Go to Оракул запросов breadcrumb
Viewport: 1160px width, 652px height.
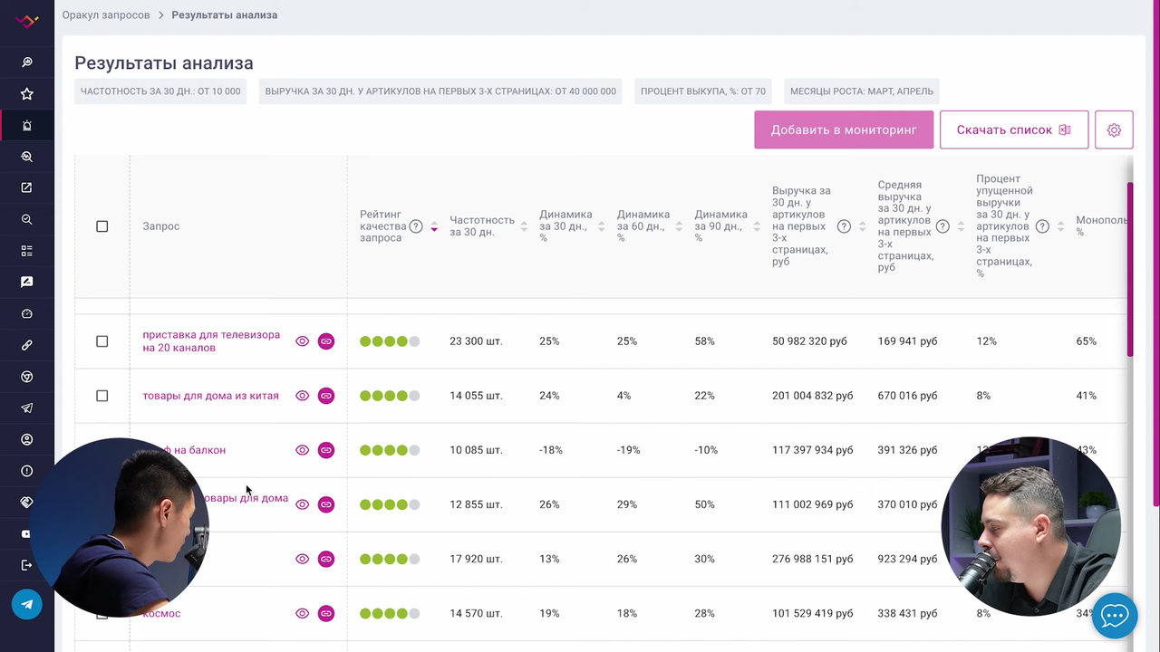tap(105, 15)
